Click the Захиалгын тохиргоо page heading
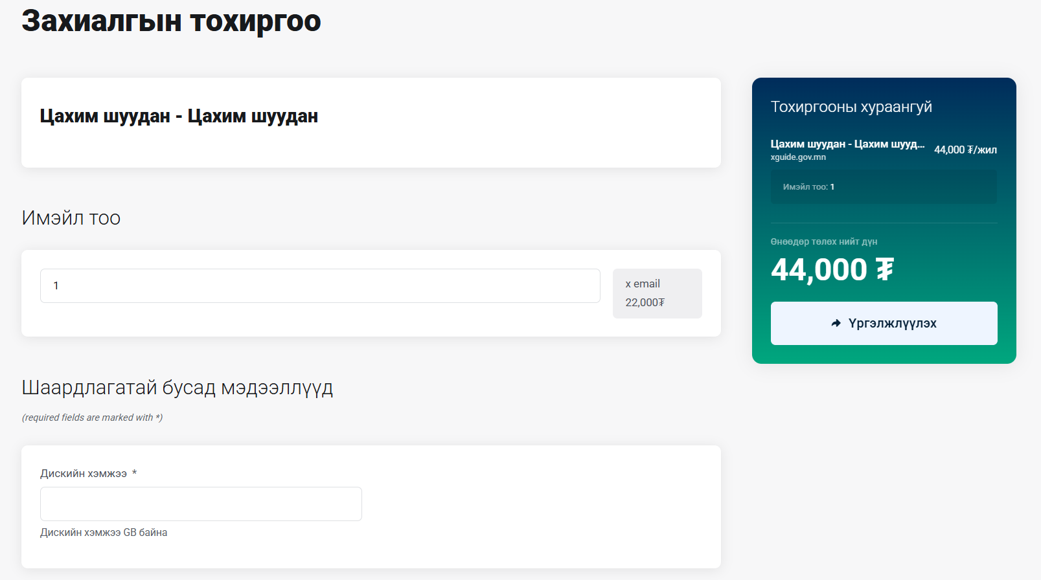Image resolution: width=1041 pixels, height=580 pixels. click(171, 21)
